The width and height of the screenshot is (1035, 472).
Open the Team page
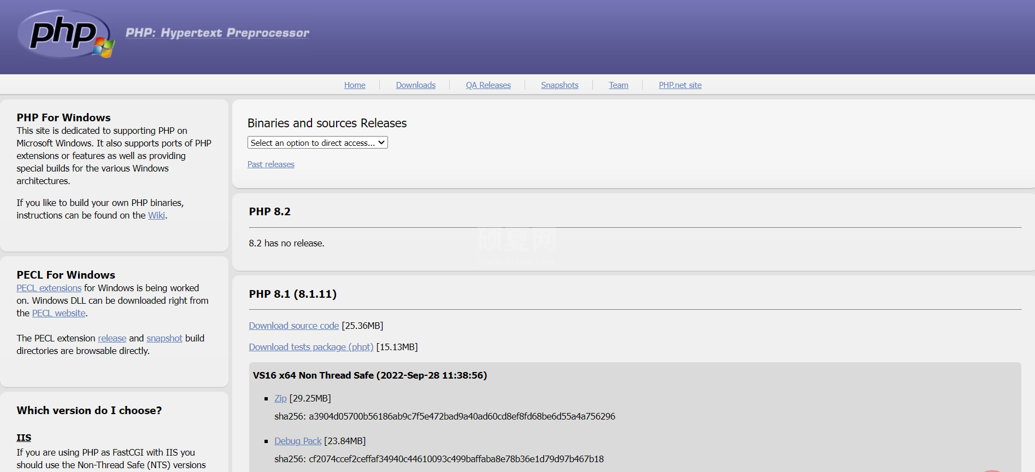619,85
